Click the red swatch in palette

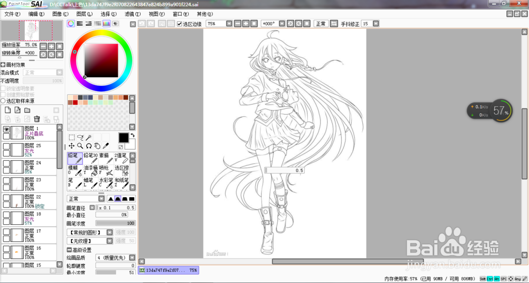[x=75, y=102]
